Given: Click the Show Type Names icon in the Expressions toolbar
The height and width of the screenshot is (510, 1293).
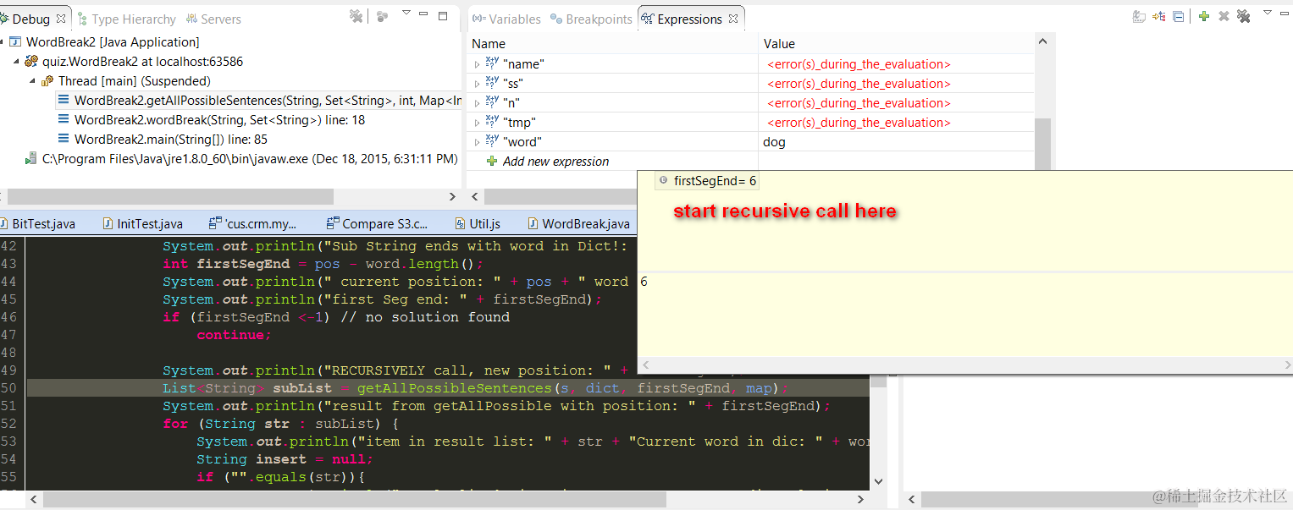Looking at the screenshot, I should click(x=1139, y=16).
